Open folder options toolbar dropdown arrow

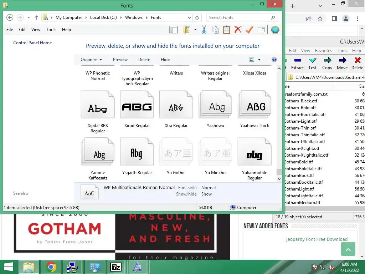195,30
